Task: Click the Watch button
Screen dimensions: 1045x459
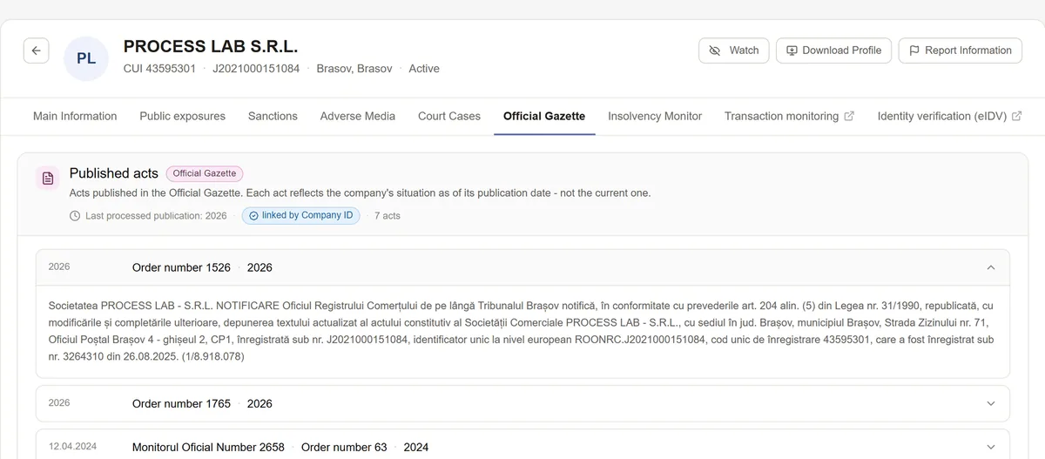Action: click(734, 51)
